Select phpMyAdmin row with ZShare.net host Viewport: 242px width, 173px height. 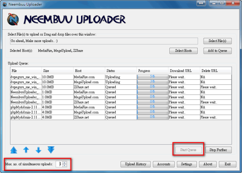(x=121, y=117)
